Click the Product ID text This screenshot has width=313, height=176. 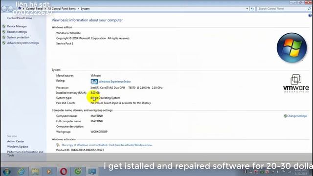click(x=80, y=150)
